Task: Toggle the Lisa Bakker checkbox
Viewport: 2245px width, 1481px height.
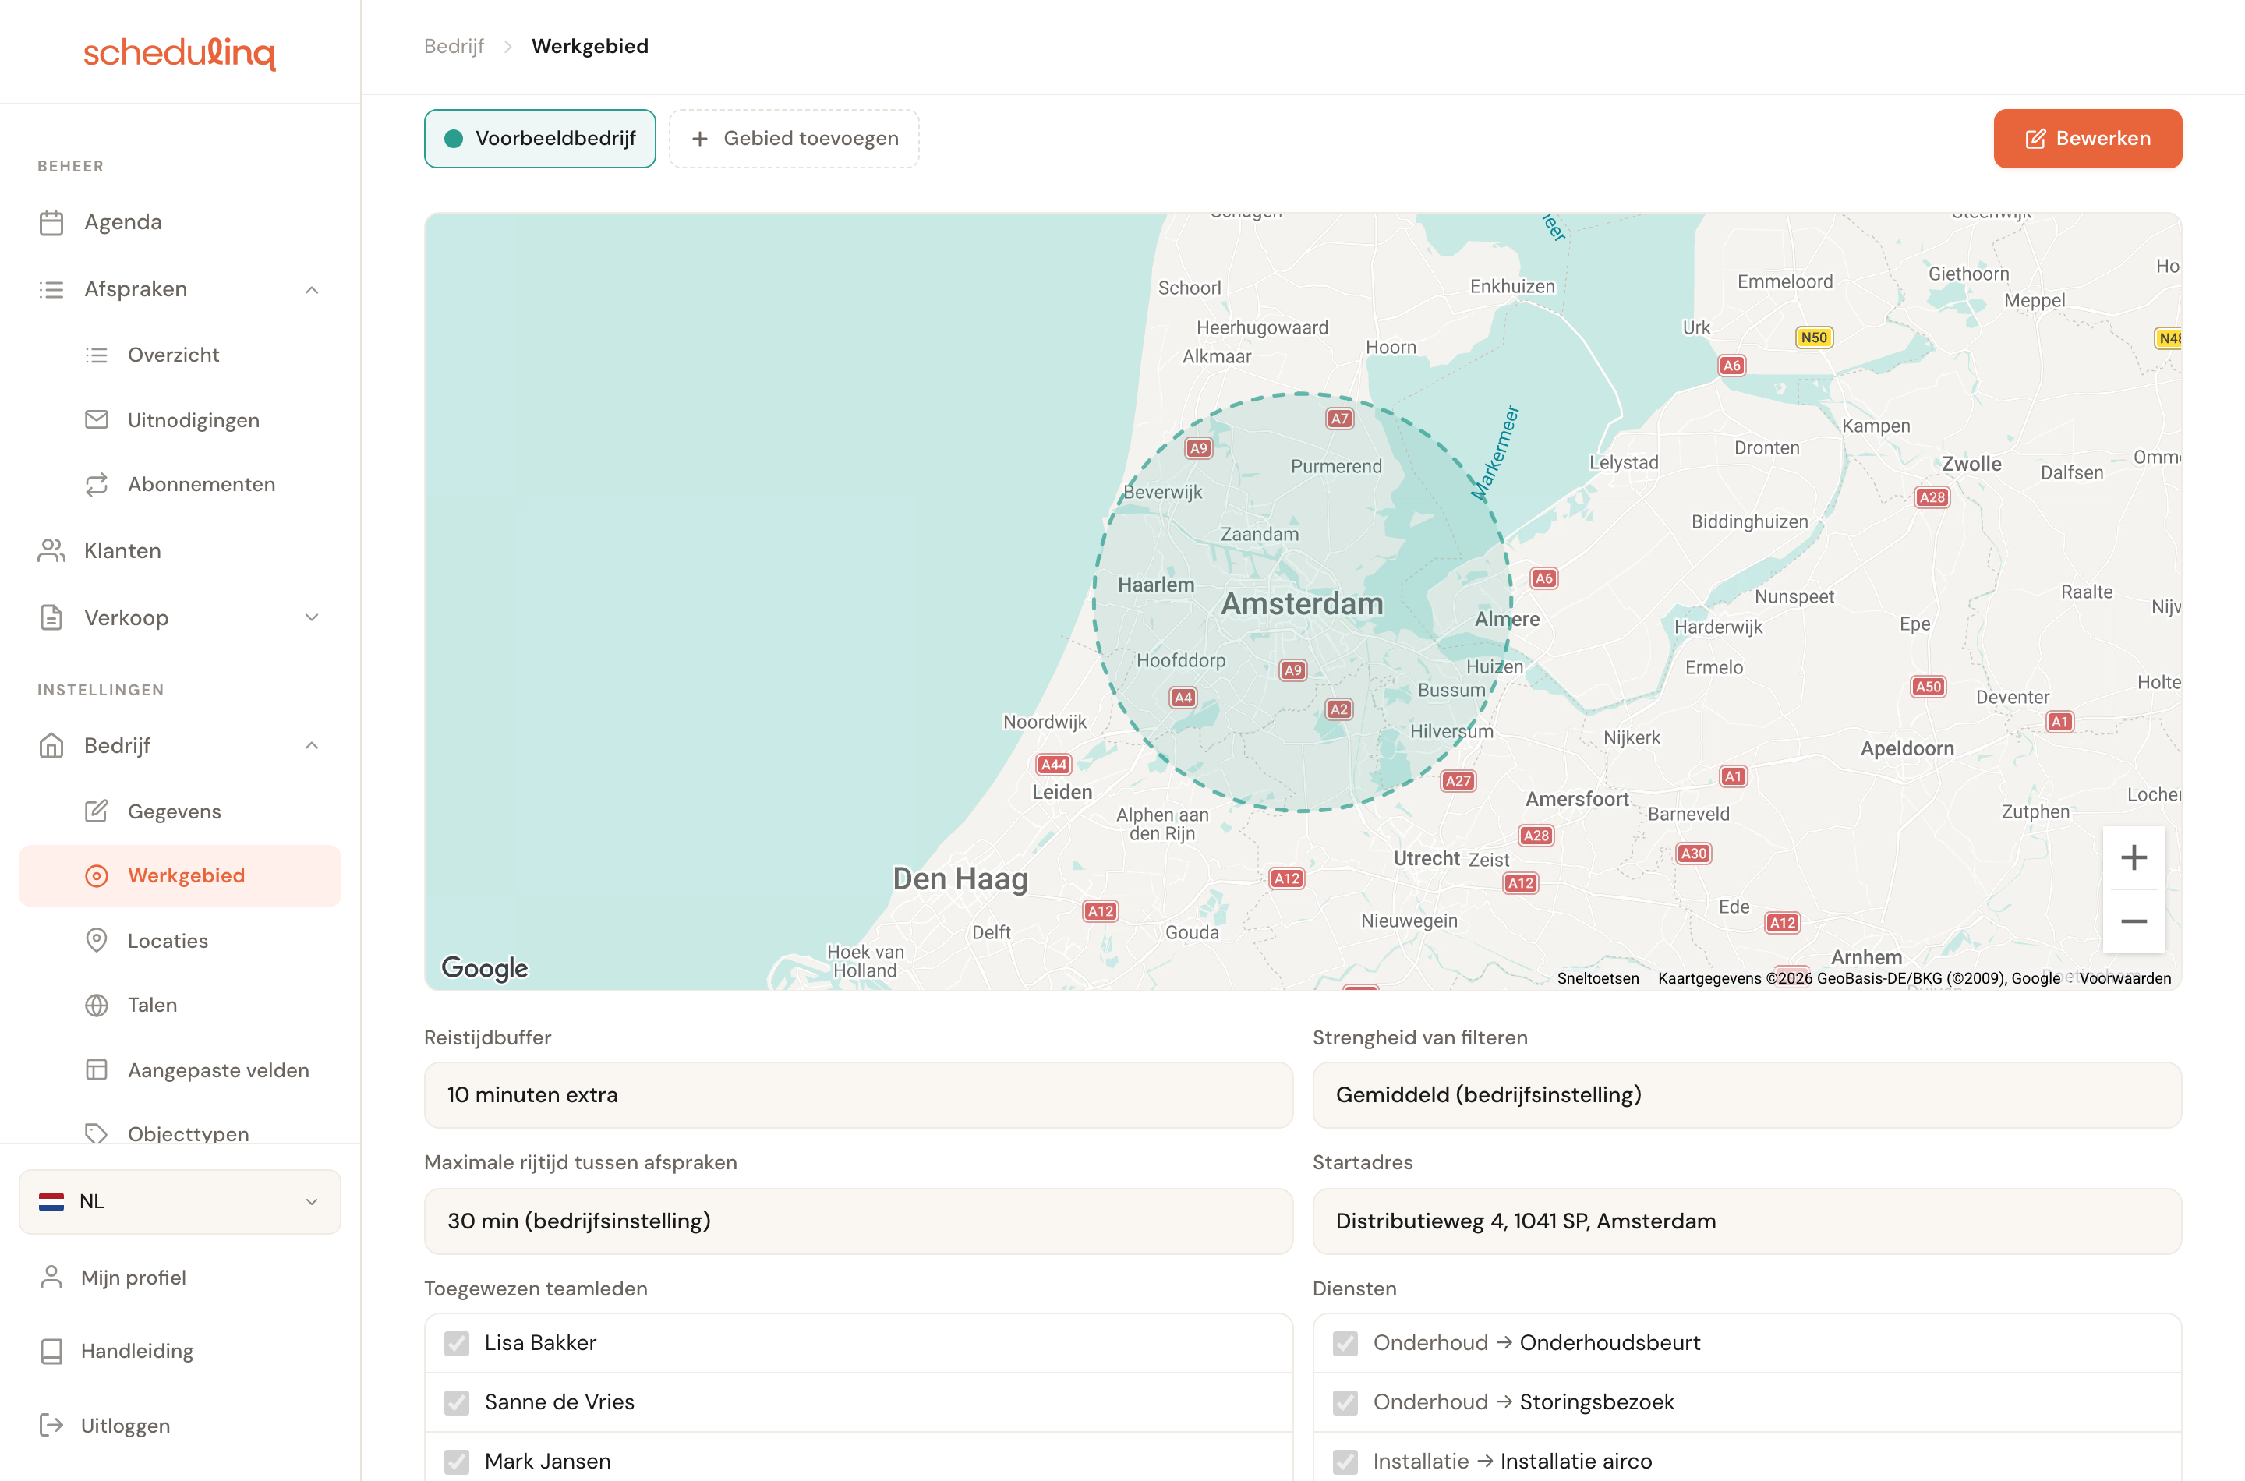Action: 457,1343
